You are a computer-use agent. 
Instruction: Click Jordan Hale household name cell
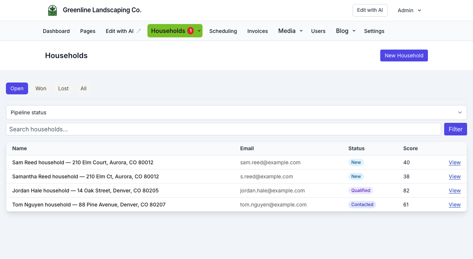point(85,191)
